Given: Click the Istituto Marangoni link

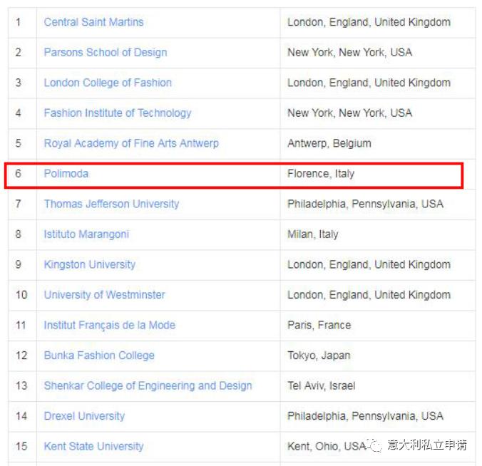Looking at the screenshot, I should pos(86,234).
